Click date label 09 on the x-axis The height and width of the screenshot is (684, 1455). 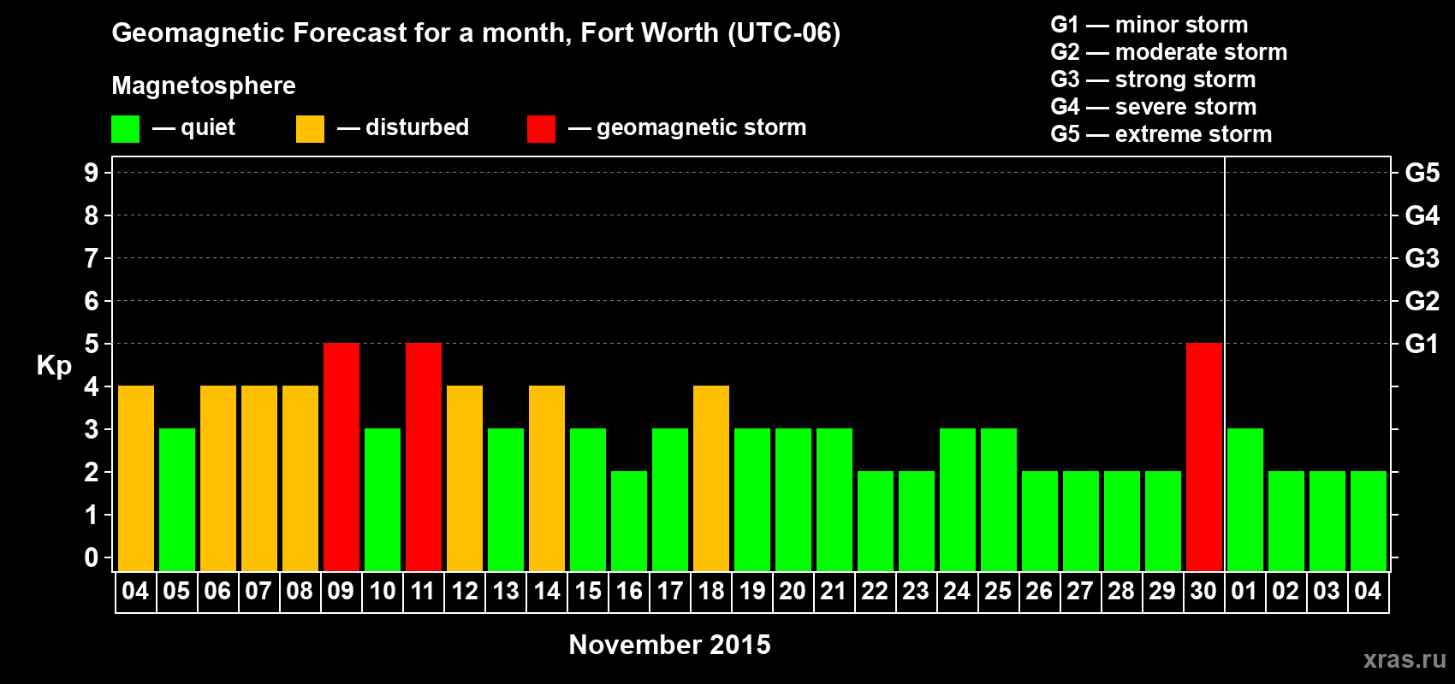(x=341, y=591)
